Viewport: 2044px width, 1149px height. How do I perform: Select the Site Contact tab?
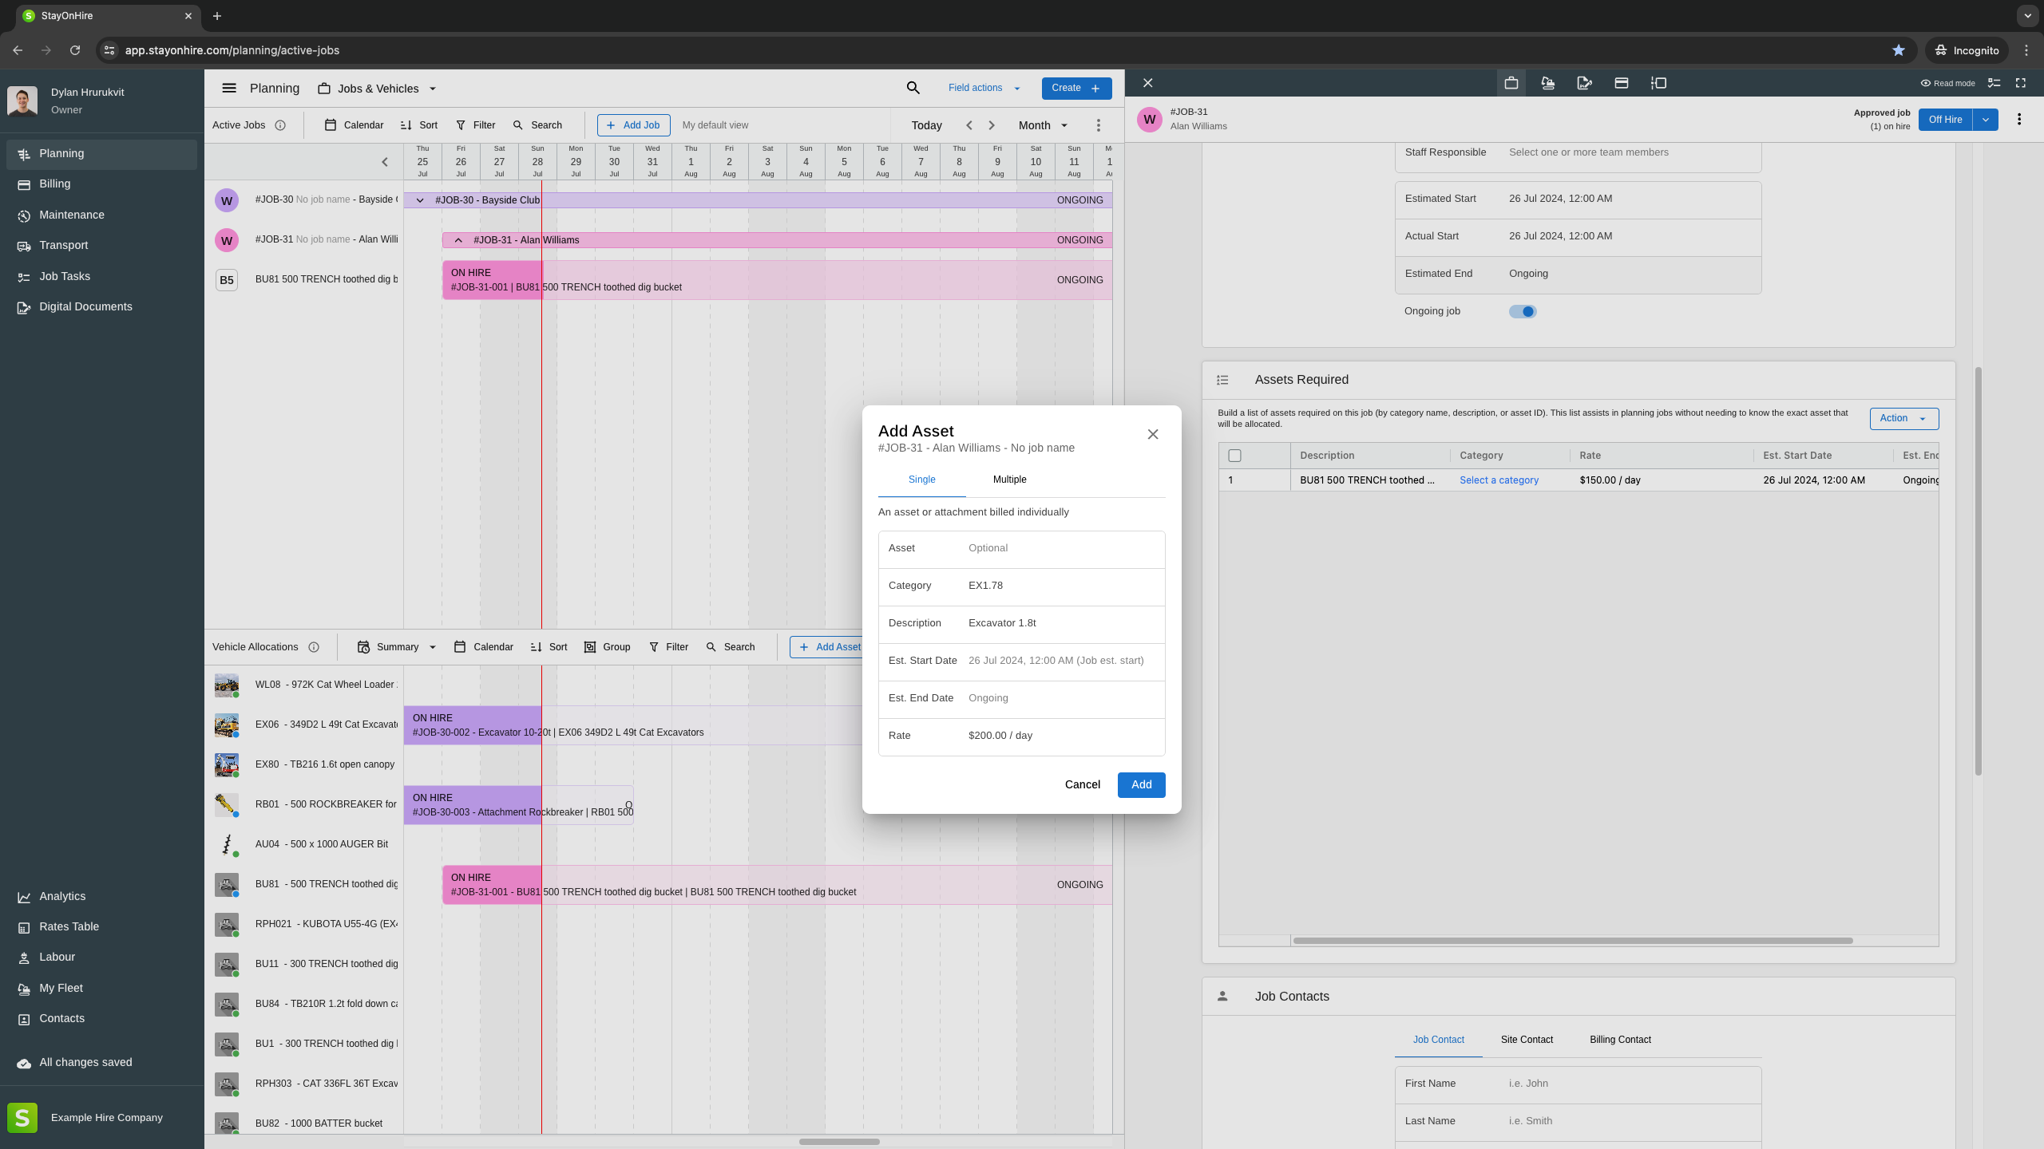pos(1526,1040)
